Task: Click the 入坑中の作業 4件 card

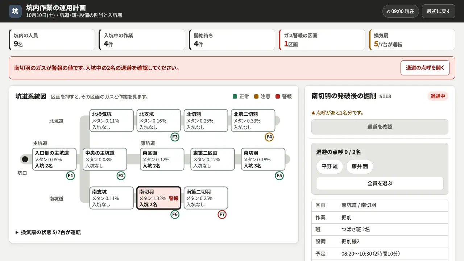Action: pos(142,40)
